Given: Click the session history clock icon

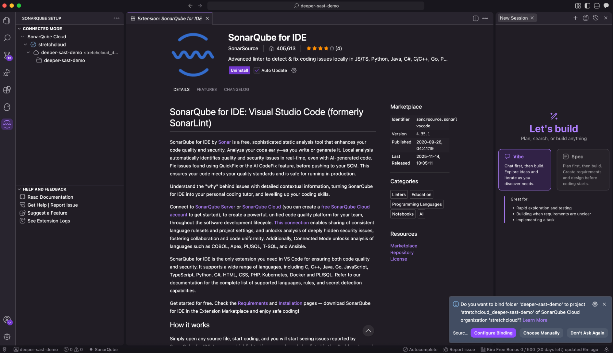Looking at the screenshot, I should 596,18.
